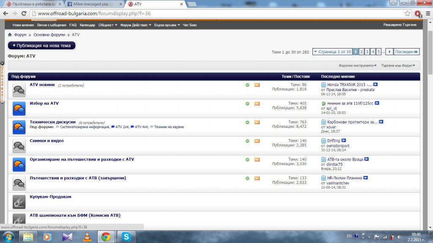Click the red extension icon in toolbar
The image size is (433, 243).
(x=418, y=13)
